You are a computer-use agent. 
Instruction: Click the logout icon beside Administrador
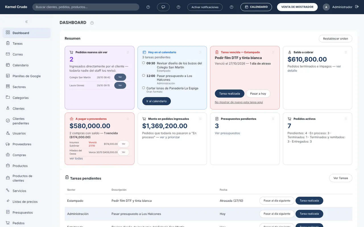click(357, 7)
